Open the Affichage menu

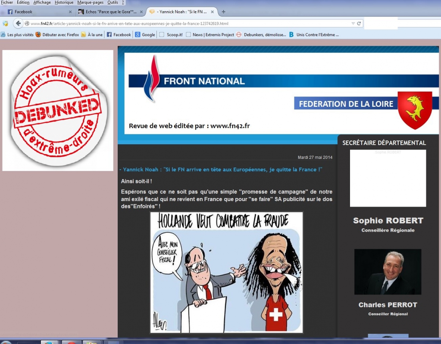tap(42, 3)
